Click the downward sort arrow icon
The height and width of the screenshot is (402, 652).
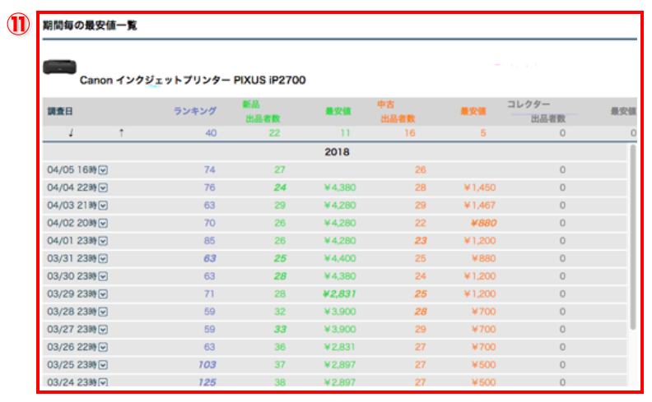click(x=71, y=133)
